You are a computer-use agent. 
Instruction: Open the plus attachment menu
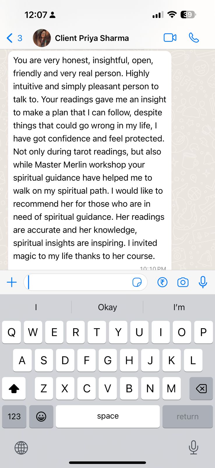[12, 282]
